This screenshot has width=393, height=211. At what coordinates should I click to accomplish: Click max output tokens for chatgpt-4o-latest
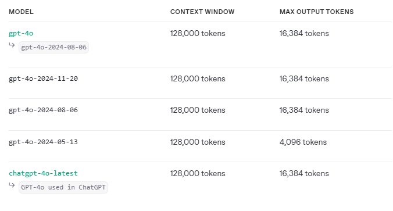[304, 173]
